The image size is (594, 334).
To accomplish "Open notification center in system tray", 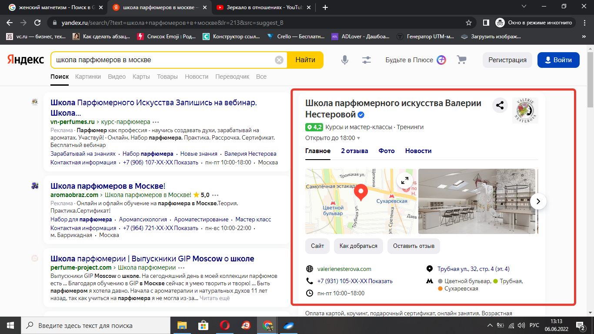I will [580, 325].
